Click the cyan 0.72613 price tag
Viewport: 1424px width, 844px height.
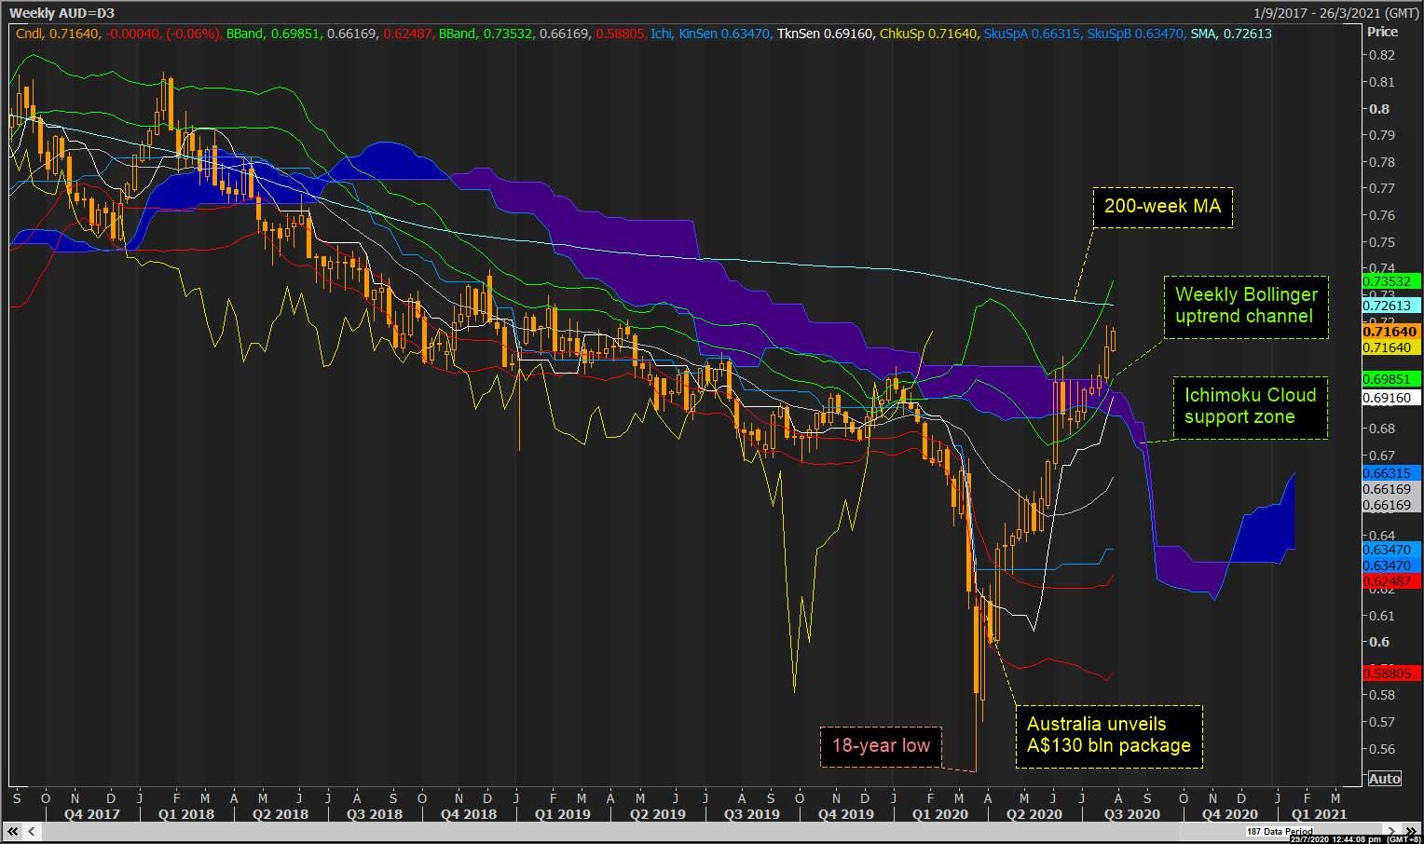(x=1391, y=306)
